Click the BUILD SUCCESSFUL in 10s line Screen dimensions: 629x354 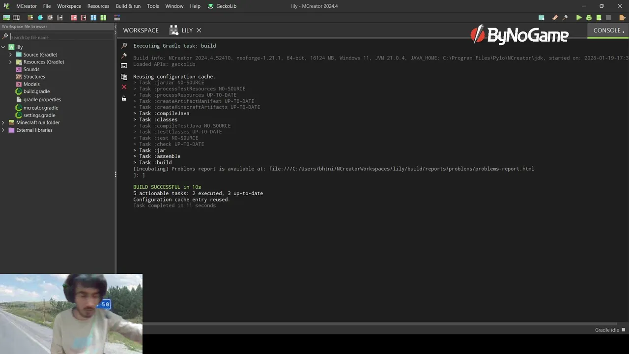point(167,187)
